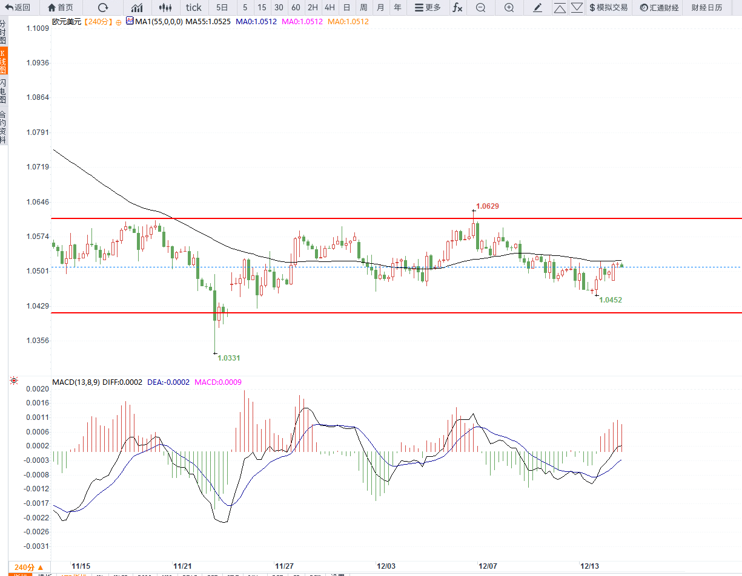Open the 更多 menu
The height and width of the screenshot is (576, 742).
click(x=428, y=8)
